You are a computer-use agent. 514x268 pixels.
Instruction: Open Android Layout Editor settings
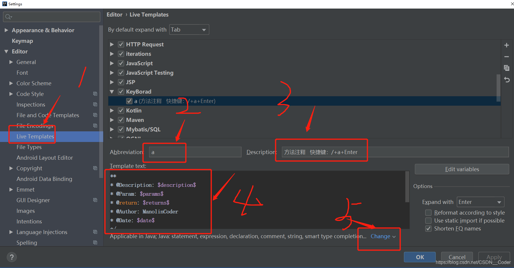(x=45, y=158)
